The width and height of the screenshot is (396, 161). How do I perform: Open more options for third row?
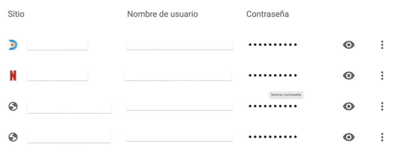pos(382,106)
